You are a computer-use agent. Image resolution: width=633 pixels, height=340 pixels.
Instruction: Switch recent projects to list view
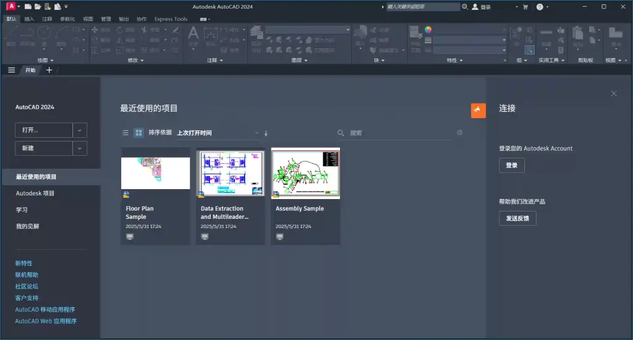[x=125, y=133]
